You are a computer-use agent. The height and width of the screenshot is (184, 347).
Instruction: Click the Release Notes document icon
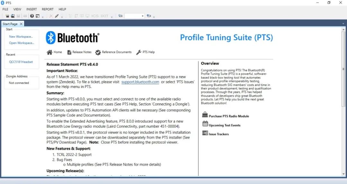[x=69, y=52]
